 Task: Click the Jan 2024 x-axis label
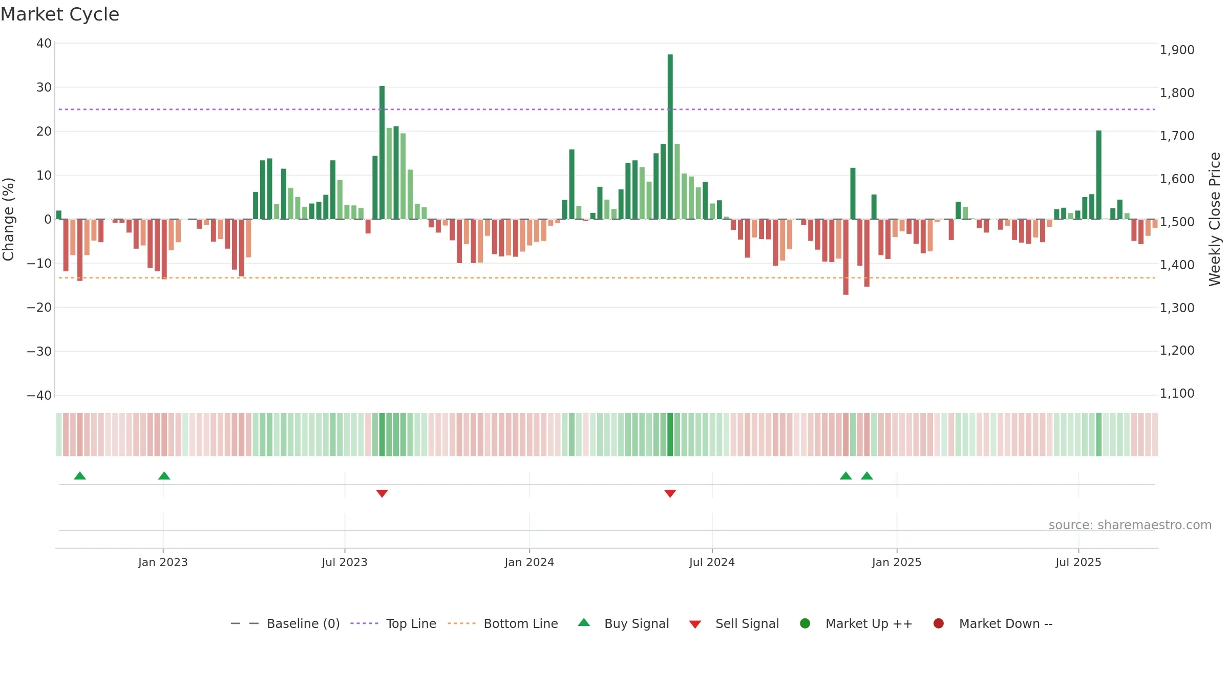pos(529,562)
